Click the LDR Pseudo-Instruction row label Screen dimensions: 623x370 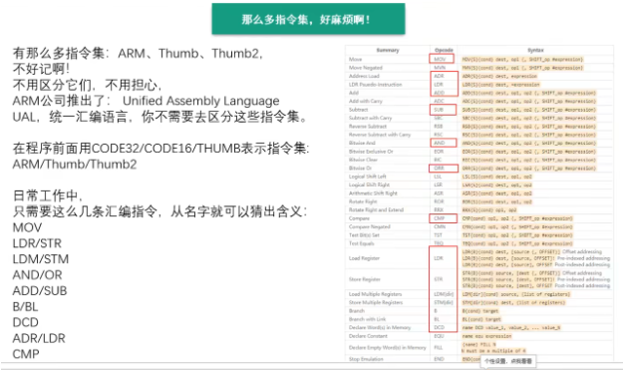[376, 84]
